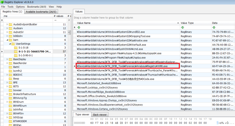Select the BthAvrcpTg key

point(20,98)
